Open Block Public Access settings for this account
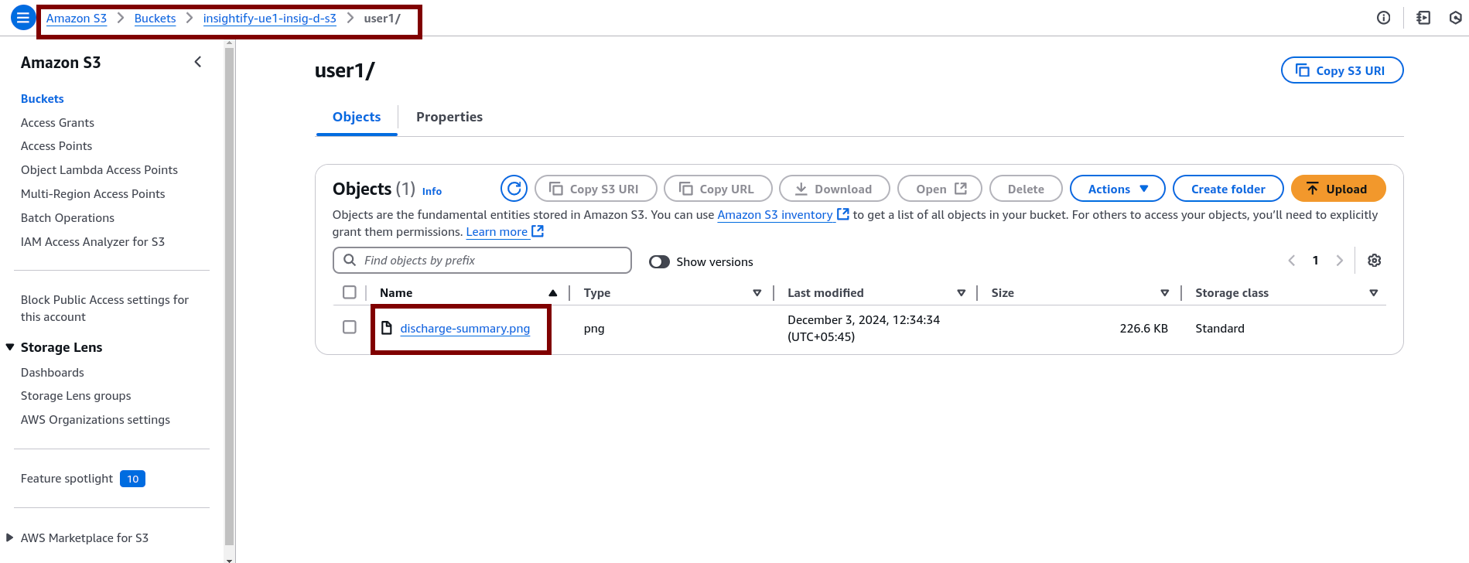Screen dimensions: 1469x563 coord(104,308)
